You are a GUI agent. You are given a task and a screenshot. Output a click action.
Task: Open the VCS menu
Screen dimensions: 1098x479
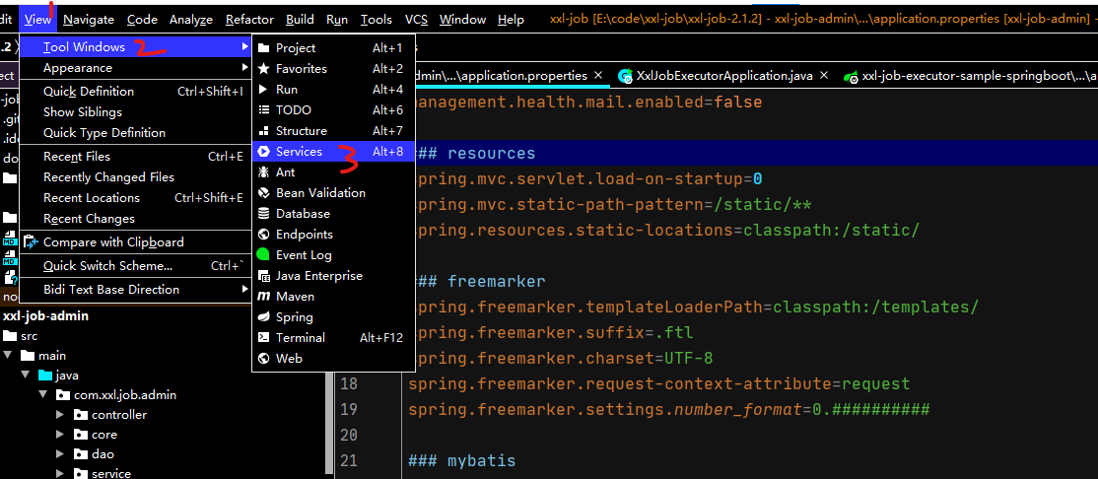tap(416, 20)
